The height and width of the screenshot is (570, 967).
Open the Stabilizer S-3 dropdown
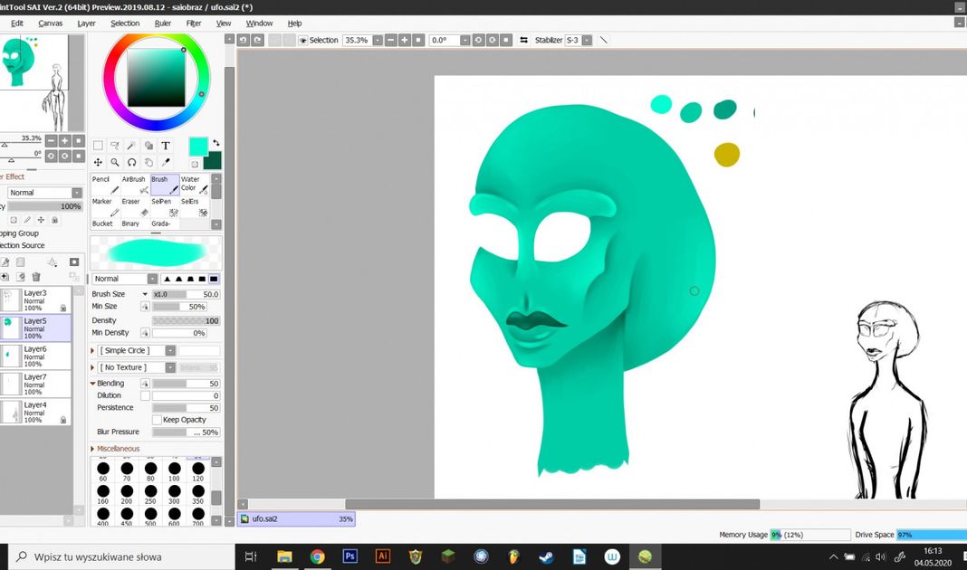(x=587, y=41)
